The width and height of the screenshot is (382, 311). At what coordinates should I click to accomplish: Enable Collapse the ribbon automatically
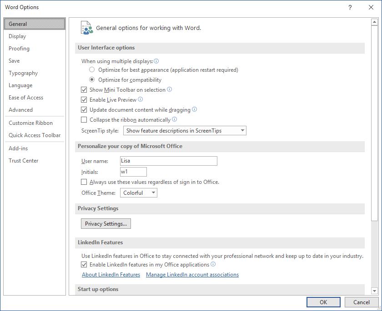[x=84, y=120]
